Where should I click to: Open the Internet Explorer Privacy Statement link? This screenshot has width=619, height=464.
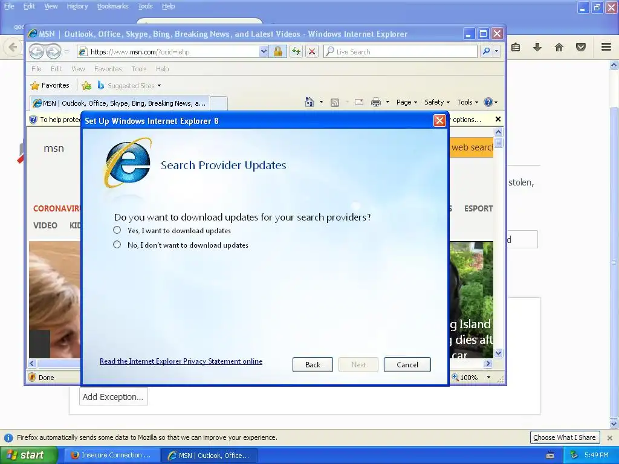click(181, 361)
